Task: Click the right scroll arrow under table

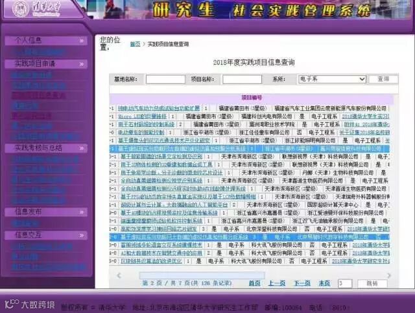Action: pos(389,275)
